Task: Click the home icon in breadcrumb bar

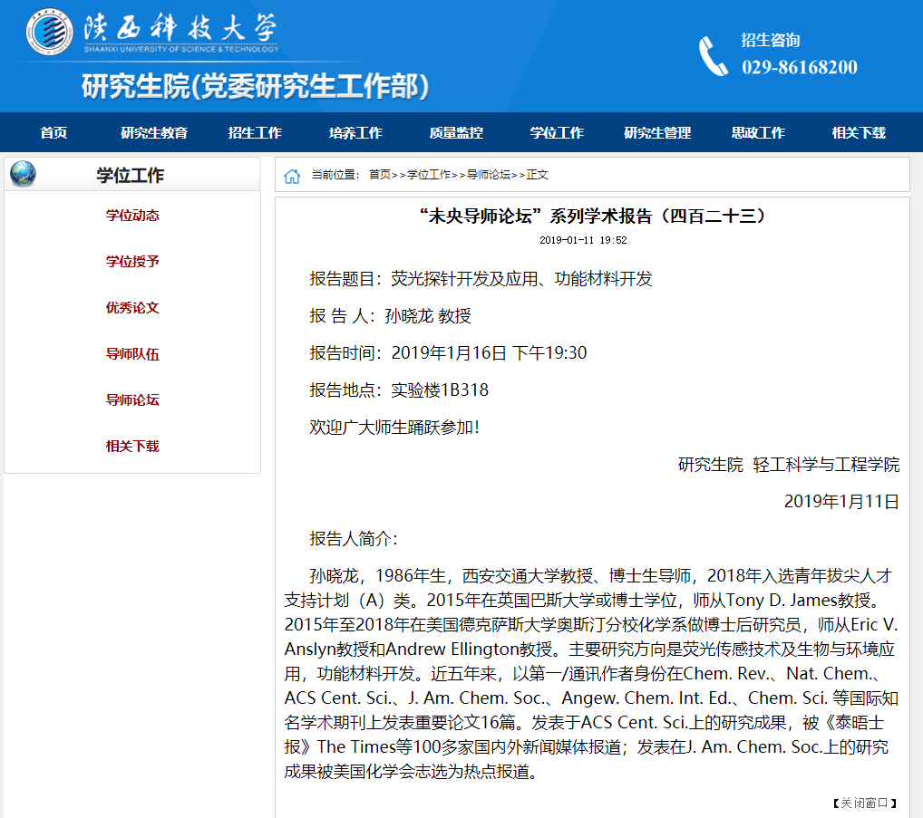Action: (292, 176)
